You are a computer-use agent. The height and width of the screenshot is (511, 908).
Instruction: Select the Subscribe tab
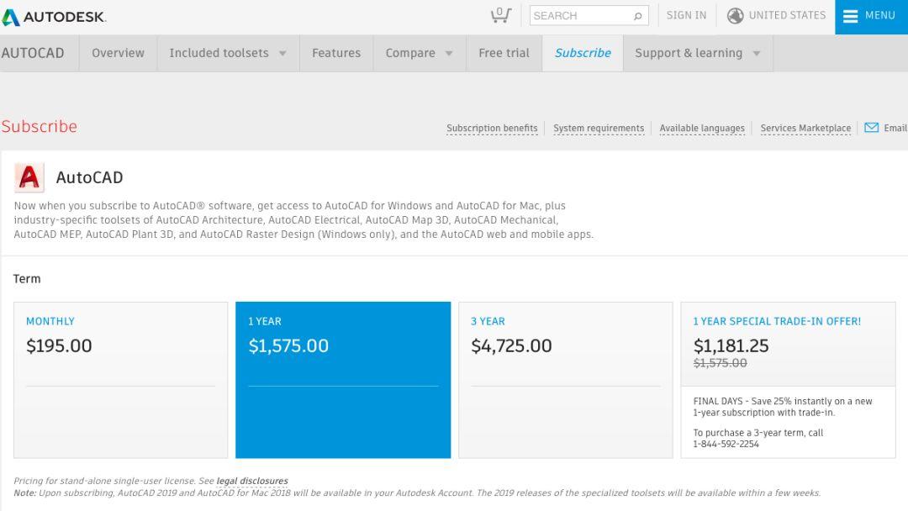[x=583, y=53]
